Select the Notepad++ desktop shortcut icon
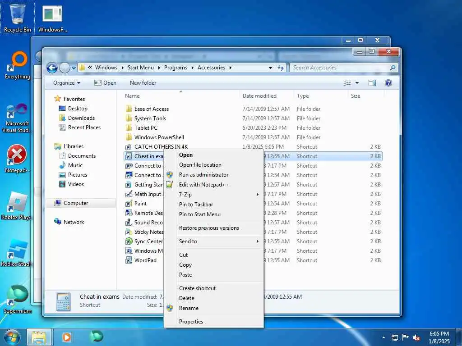Image resolution: width=462 pixels, height=346 pixels. [17, 159]
